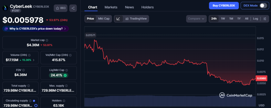
Task: Click the 415.87% Vol/Mkt Cap value
Action: 58,60
